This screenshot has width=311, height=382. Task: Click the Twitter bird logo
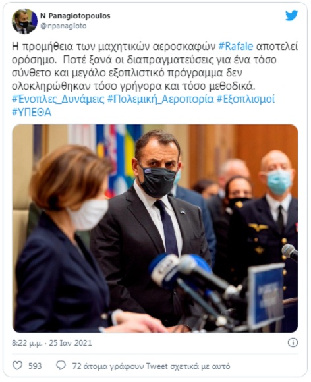(x=291, y=16)
